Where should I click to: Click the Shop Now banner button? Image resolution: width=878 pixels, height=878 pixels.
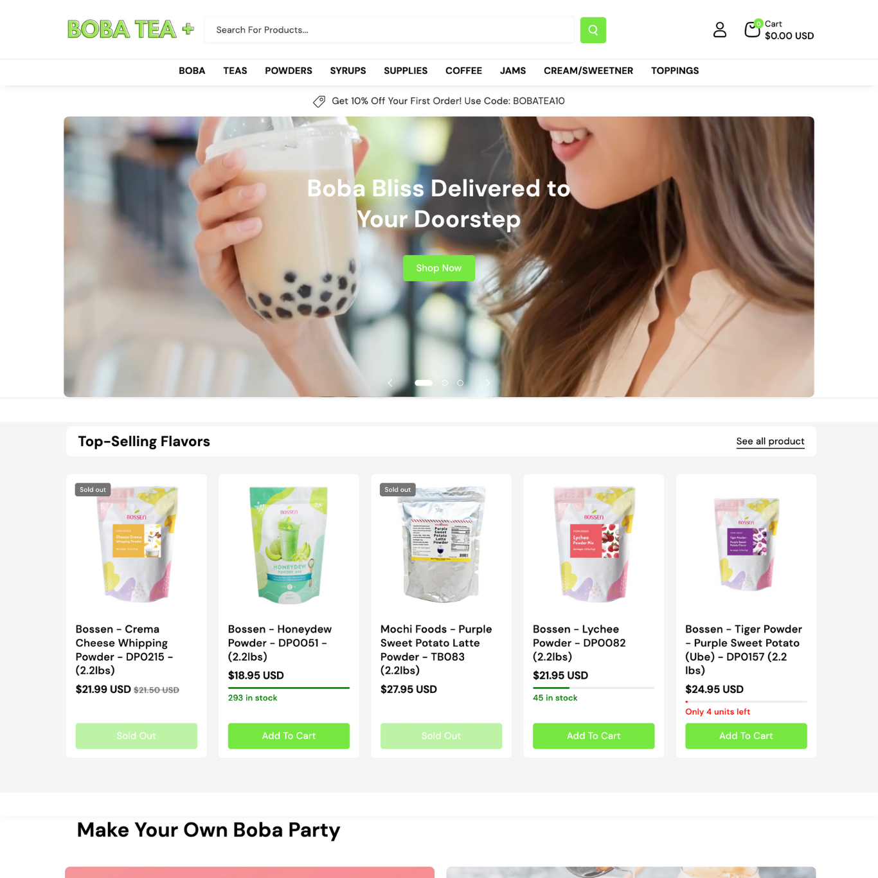pyautogui.click(x=439, y=268)
